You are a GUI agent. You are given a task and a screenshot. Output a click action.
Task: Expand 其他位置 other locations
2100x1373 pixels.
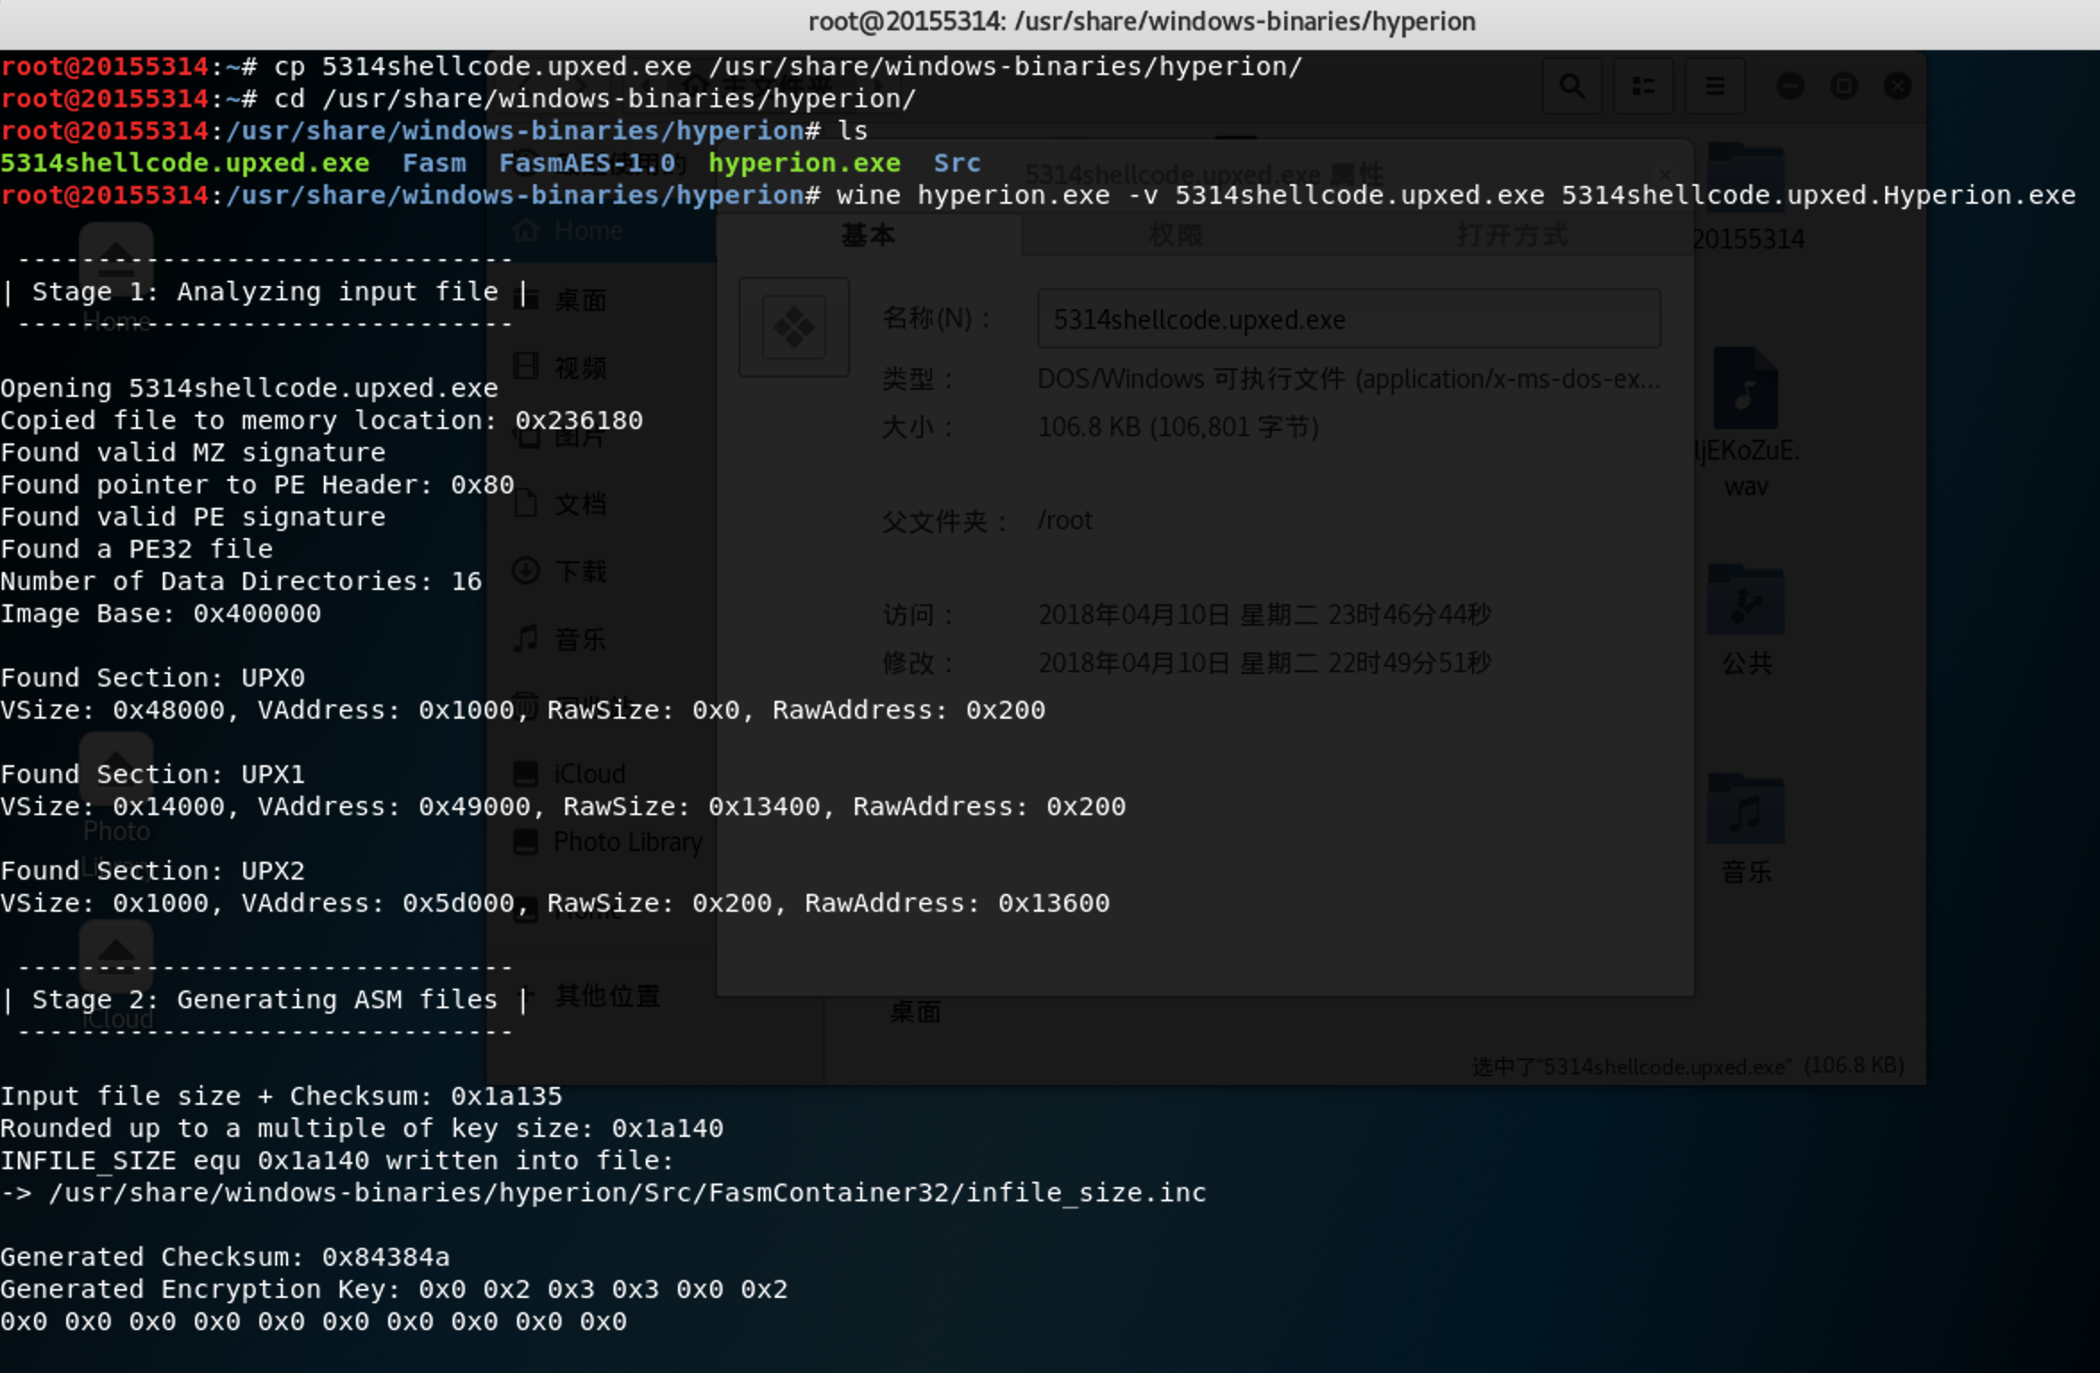point(606,995)
